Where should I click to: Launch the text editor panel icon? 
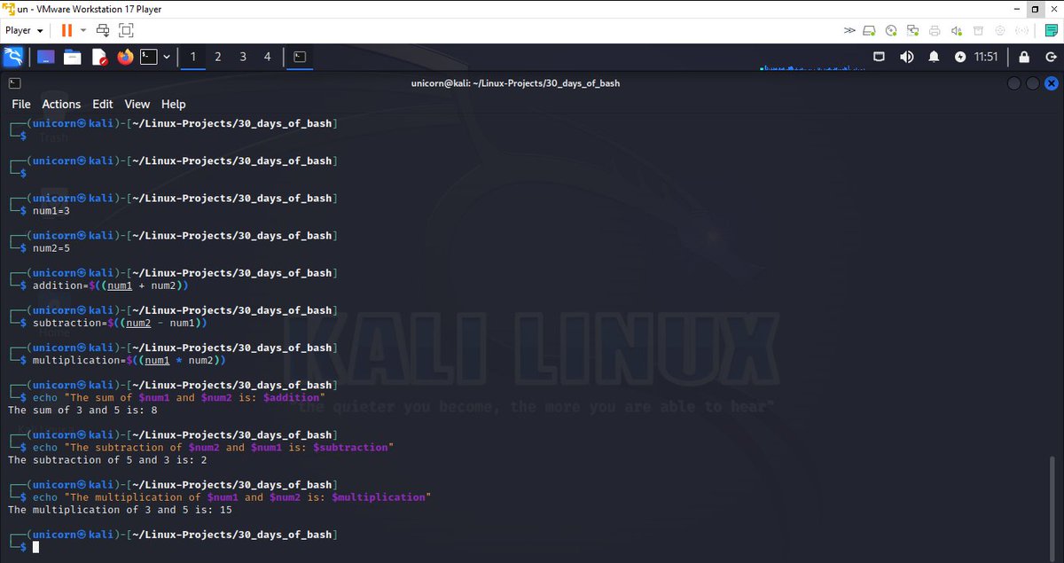pyautogui.click(x=99, y=57)
